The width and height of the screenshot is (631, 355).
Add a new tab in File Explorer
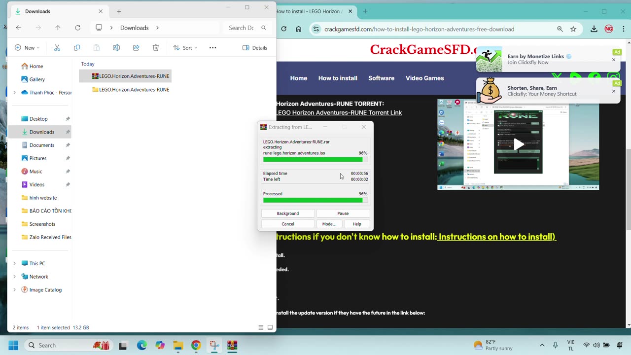tap(119, 11)
